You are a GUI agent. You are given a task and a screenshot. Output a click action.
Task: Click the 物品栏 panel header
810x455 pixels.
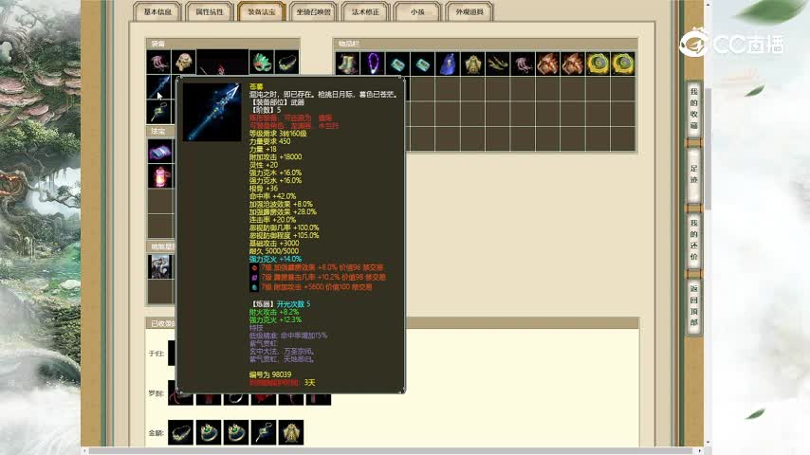pos(486,44)
